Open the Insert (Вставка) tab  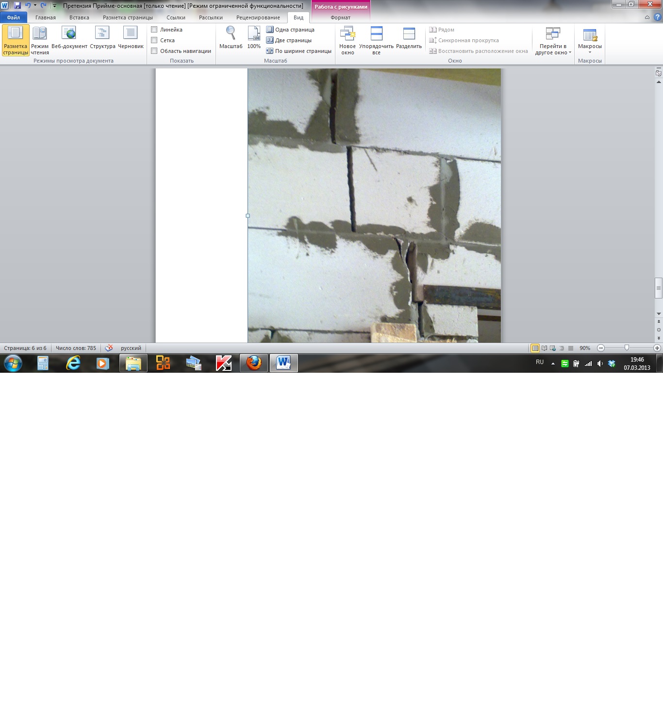(79, 17)
